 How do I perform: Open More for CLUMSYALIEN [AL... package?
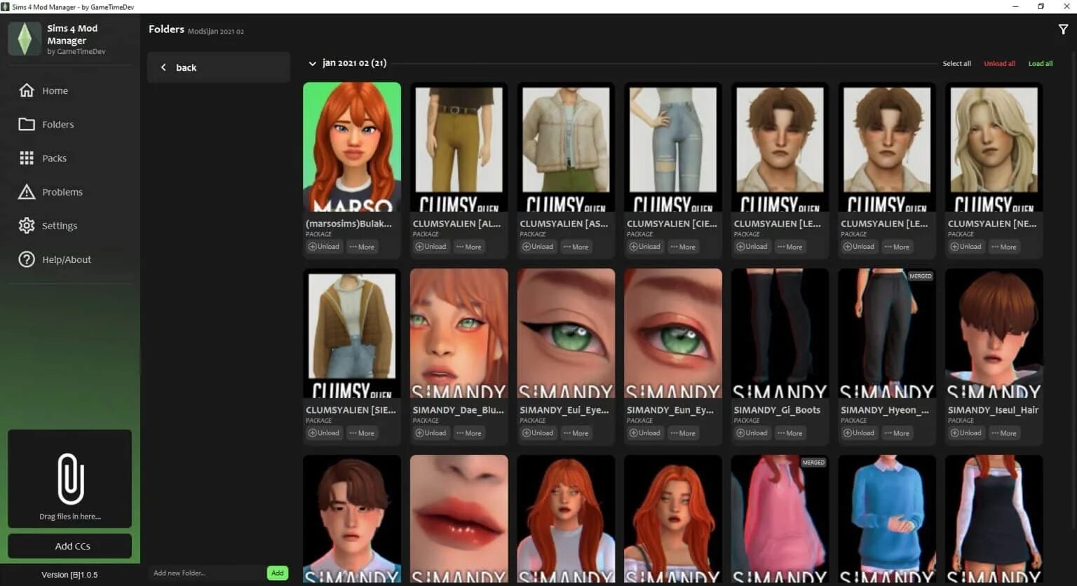pyautogui.click(x=469, y=247)
